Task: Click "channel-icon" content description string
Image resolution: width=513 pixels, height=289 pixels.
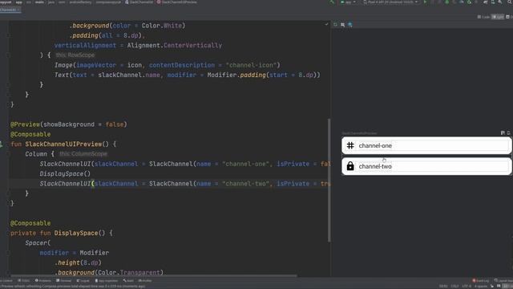Action: [251, 65]
